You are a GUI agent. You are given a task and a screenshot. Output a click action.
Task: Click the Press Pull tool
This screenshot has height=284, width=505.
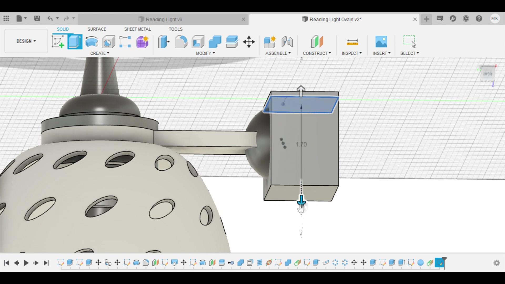click(164, 42)
